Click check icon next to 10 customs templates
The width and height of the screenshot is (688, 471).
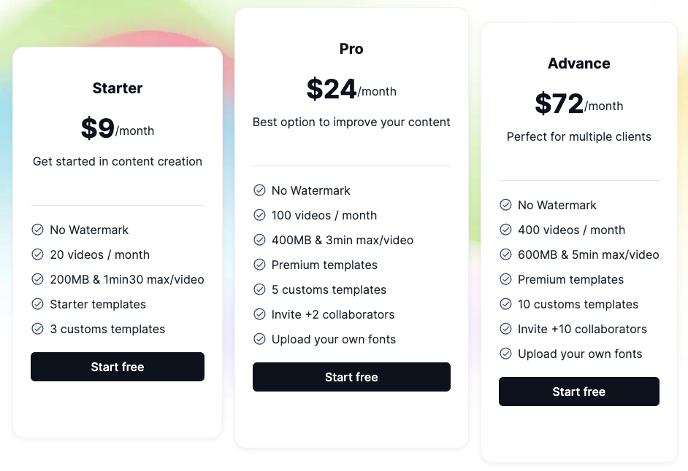pos(505,304)
